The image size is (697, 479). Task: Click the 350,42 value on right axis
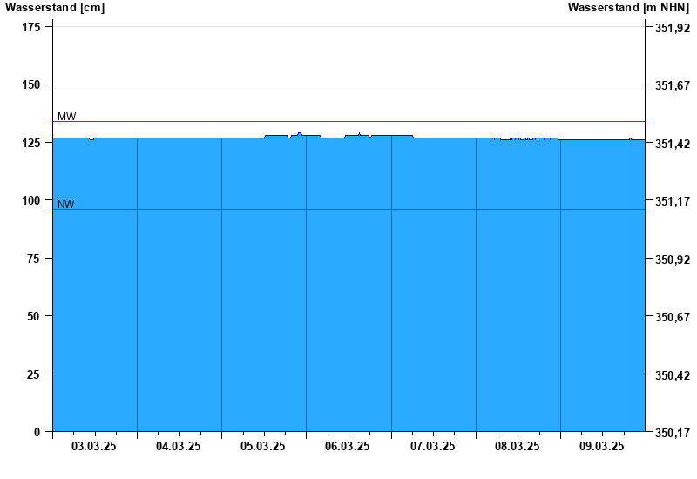[x=673, y=376]
